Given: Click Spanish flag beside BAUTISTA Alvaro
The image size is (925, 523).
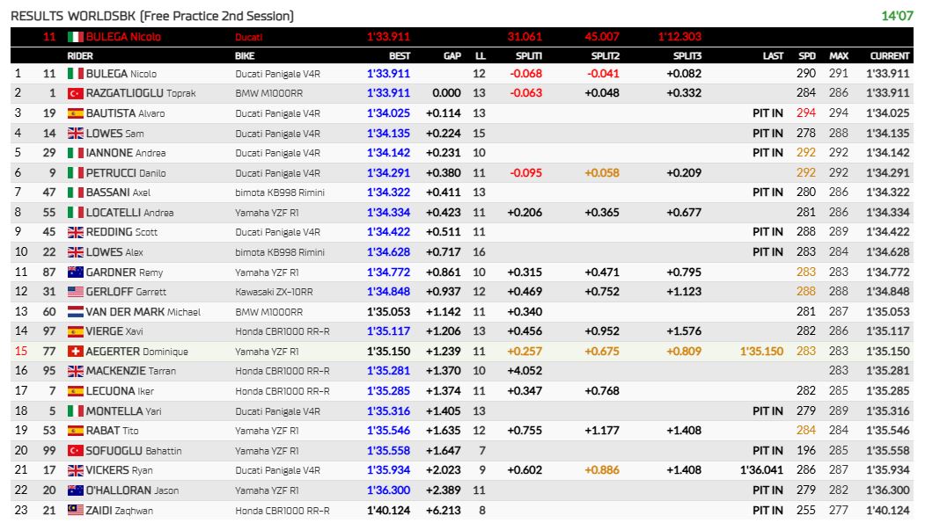Looking at the screenshot, I should point(76,113).
